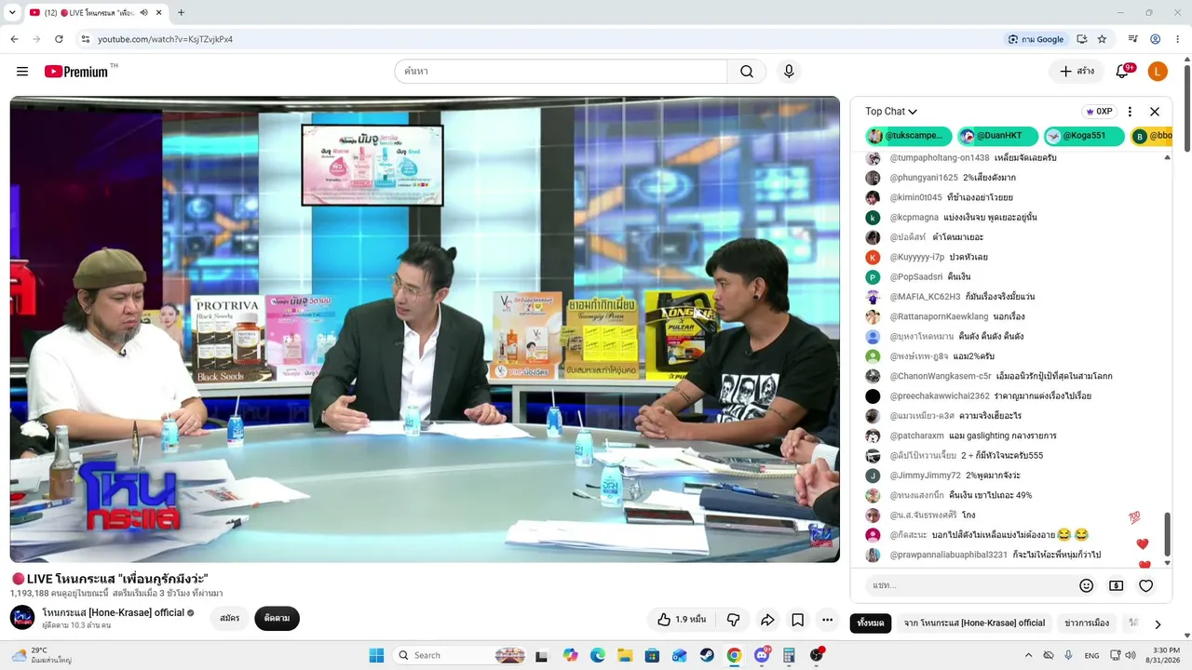Click the ติดตาม subscribe button
This screenshot has height=670, width=1192.
pos(277,618)
